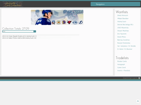Click the designer credit link in the footer

coord(130,78)
